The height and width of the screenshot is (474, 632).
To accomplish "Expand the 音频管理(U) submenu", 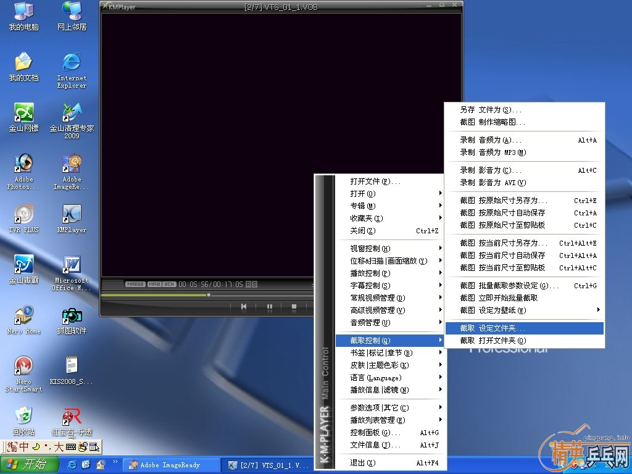I will click(x=389, y=322).
